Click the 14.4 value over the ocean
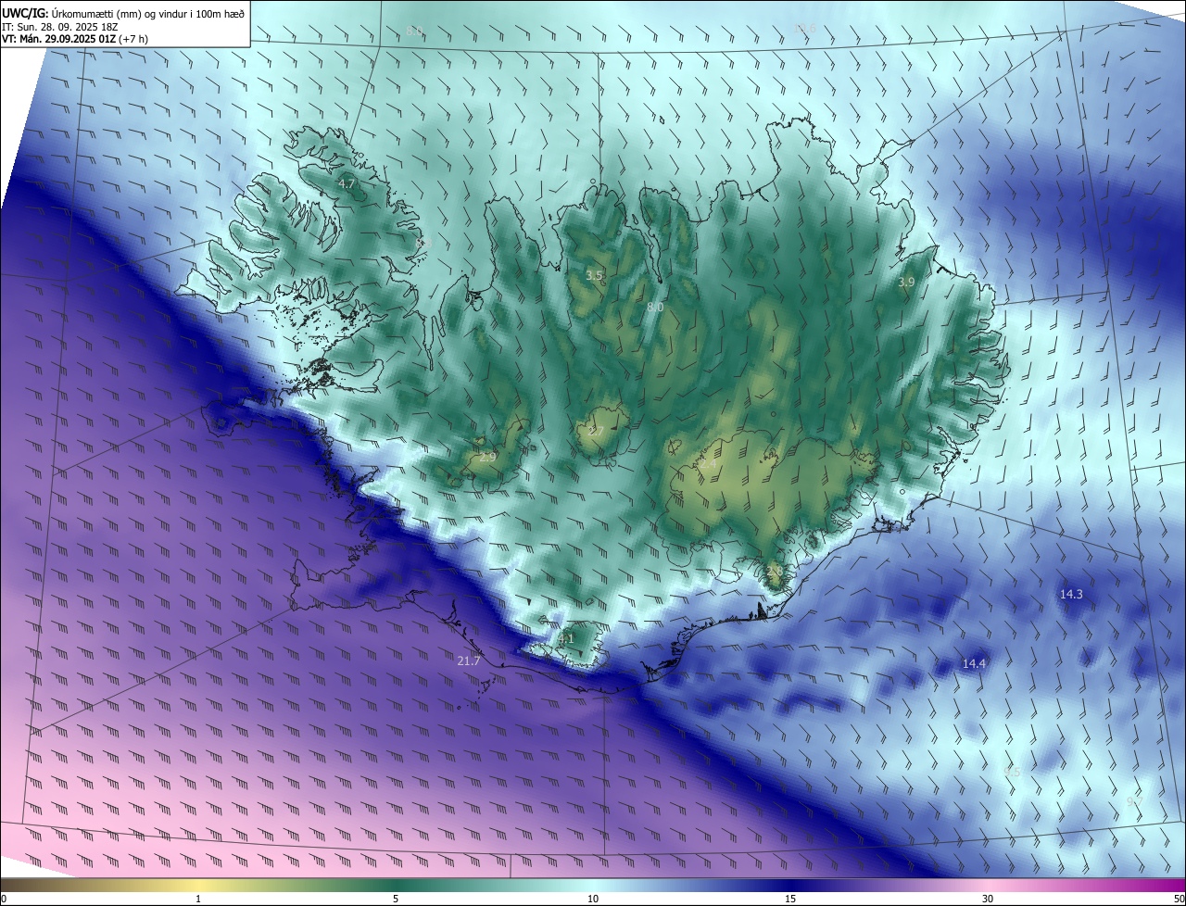Screen dimensions: 1186x906 tap(974, 663)
